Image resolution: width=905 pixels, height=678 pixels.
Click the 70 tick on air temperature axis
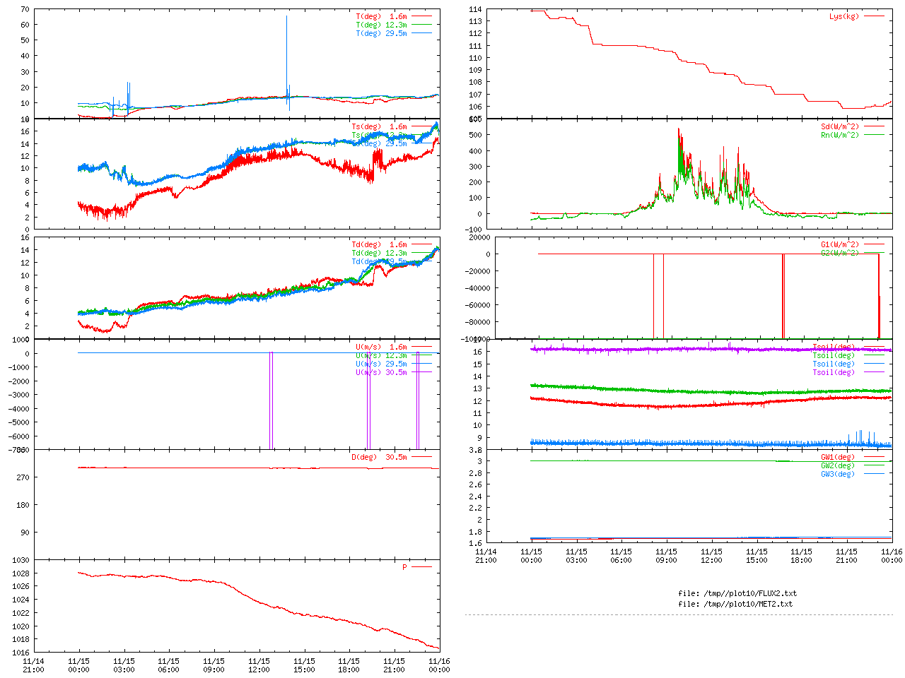tap(25, 10)
